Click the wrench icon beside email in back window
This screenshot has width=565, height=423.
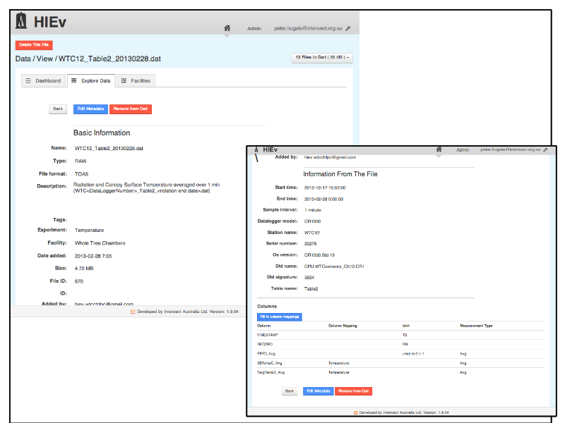pyautogui.click(x=347, y=28)
